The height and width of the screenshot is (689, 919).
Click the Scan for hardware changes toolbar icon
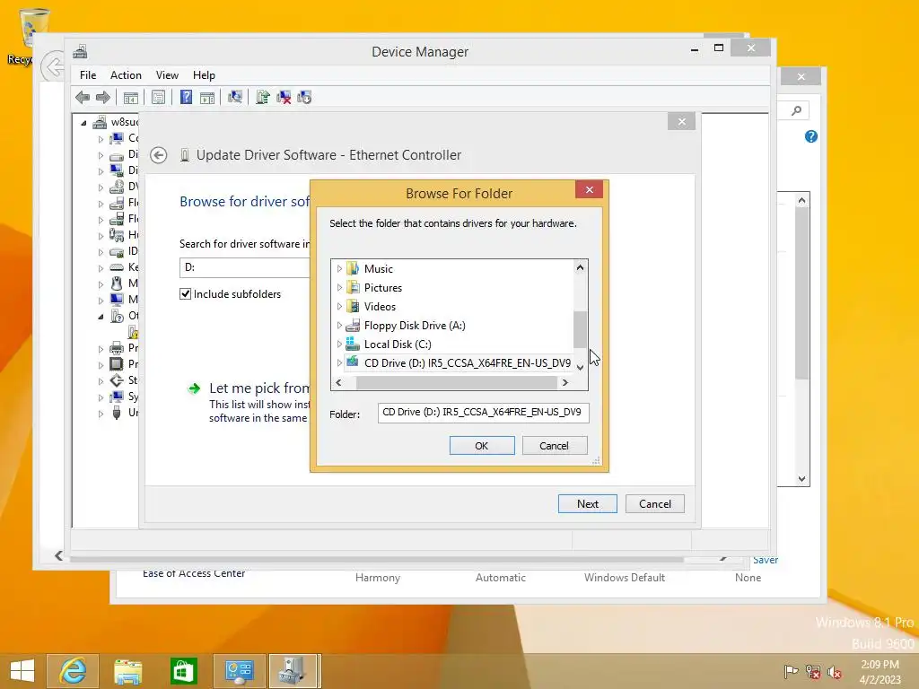coord(235,97)
